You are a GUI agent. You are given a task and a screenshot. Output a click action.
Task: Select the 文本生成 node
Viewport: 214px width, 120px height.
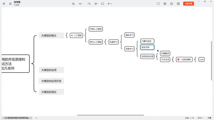[165, 59]
